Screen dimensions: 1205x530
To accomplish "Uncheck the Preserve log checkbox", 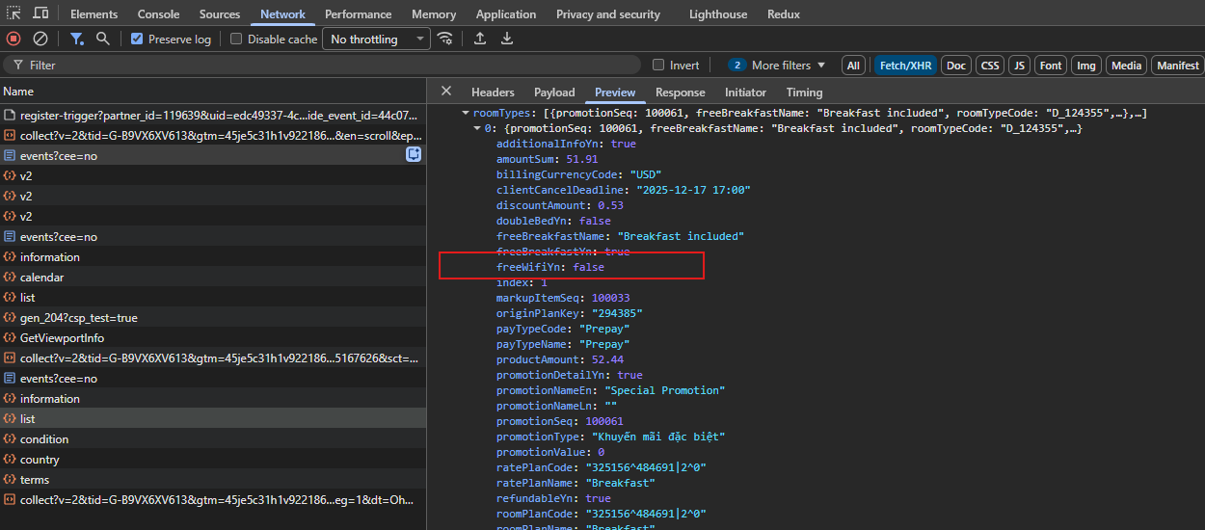I will 137,40.
